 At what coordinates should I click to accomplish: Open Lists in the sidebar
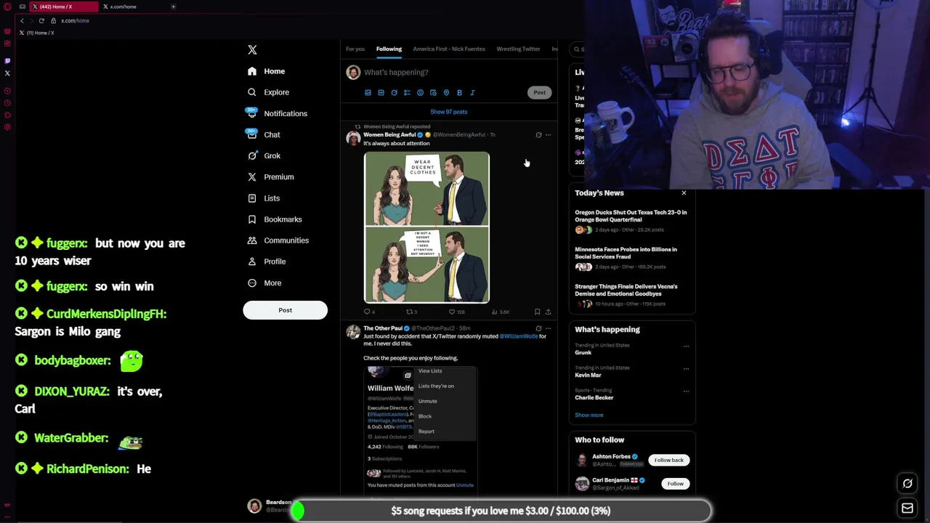[x=264, y=198]
